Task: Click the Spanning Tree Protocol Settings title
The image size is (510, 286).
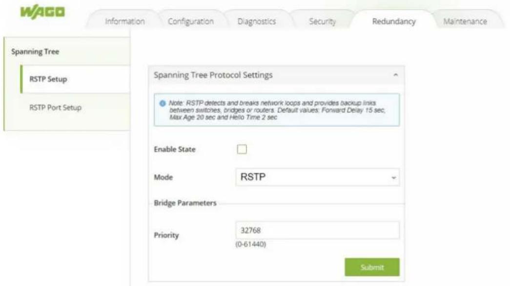Action: click(213, 75)
